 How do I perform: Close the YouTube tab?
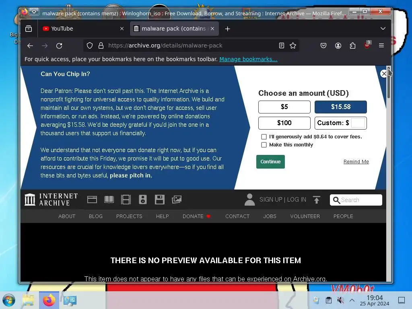pyautogui.click(x=122, y=29)
